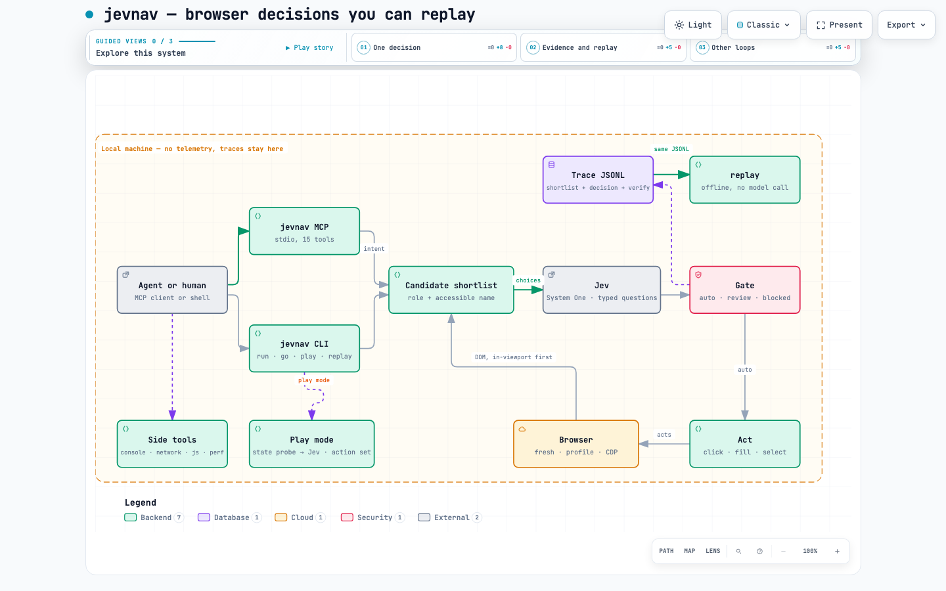The height and width of the screenshot is (591, 946).
Task: Click the Jev node external icon
Action: coord(552,274)
